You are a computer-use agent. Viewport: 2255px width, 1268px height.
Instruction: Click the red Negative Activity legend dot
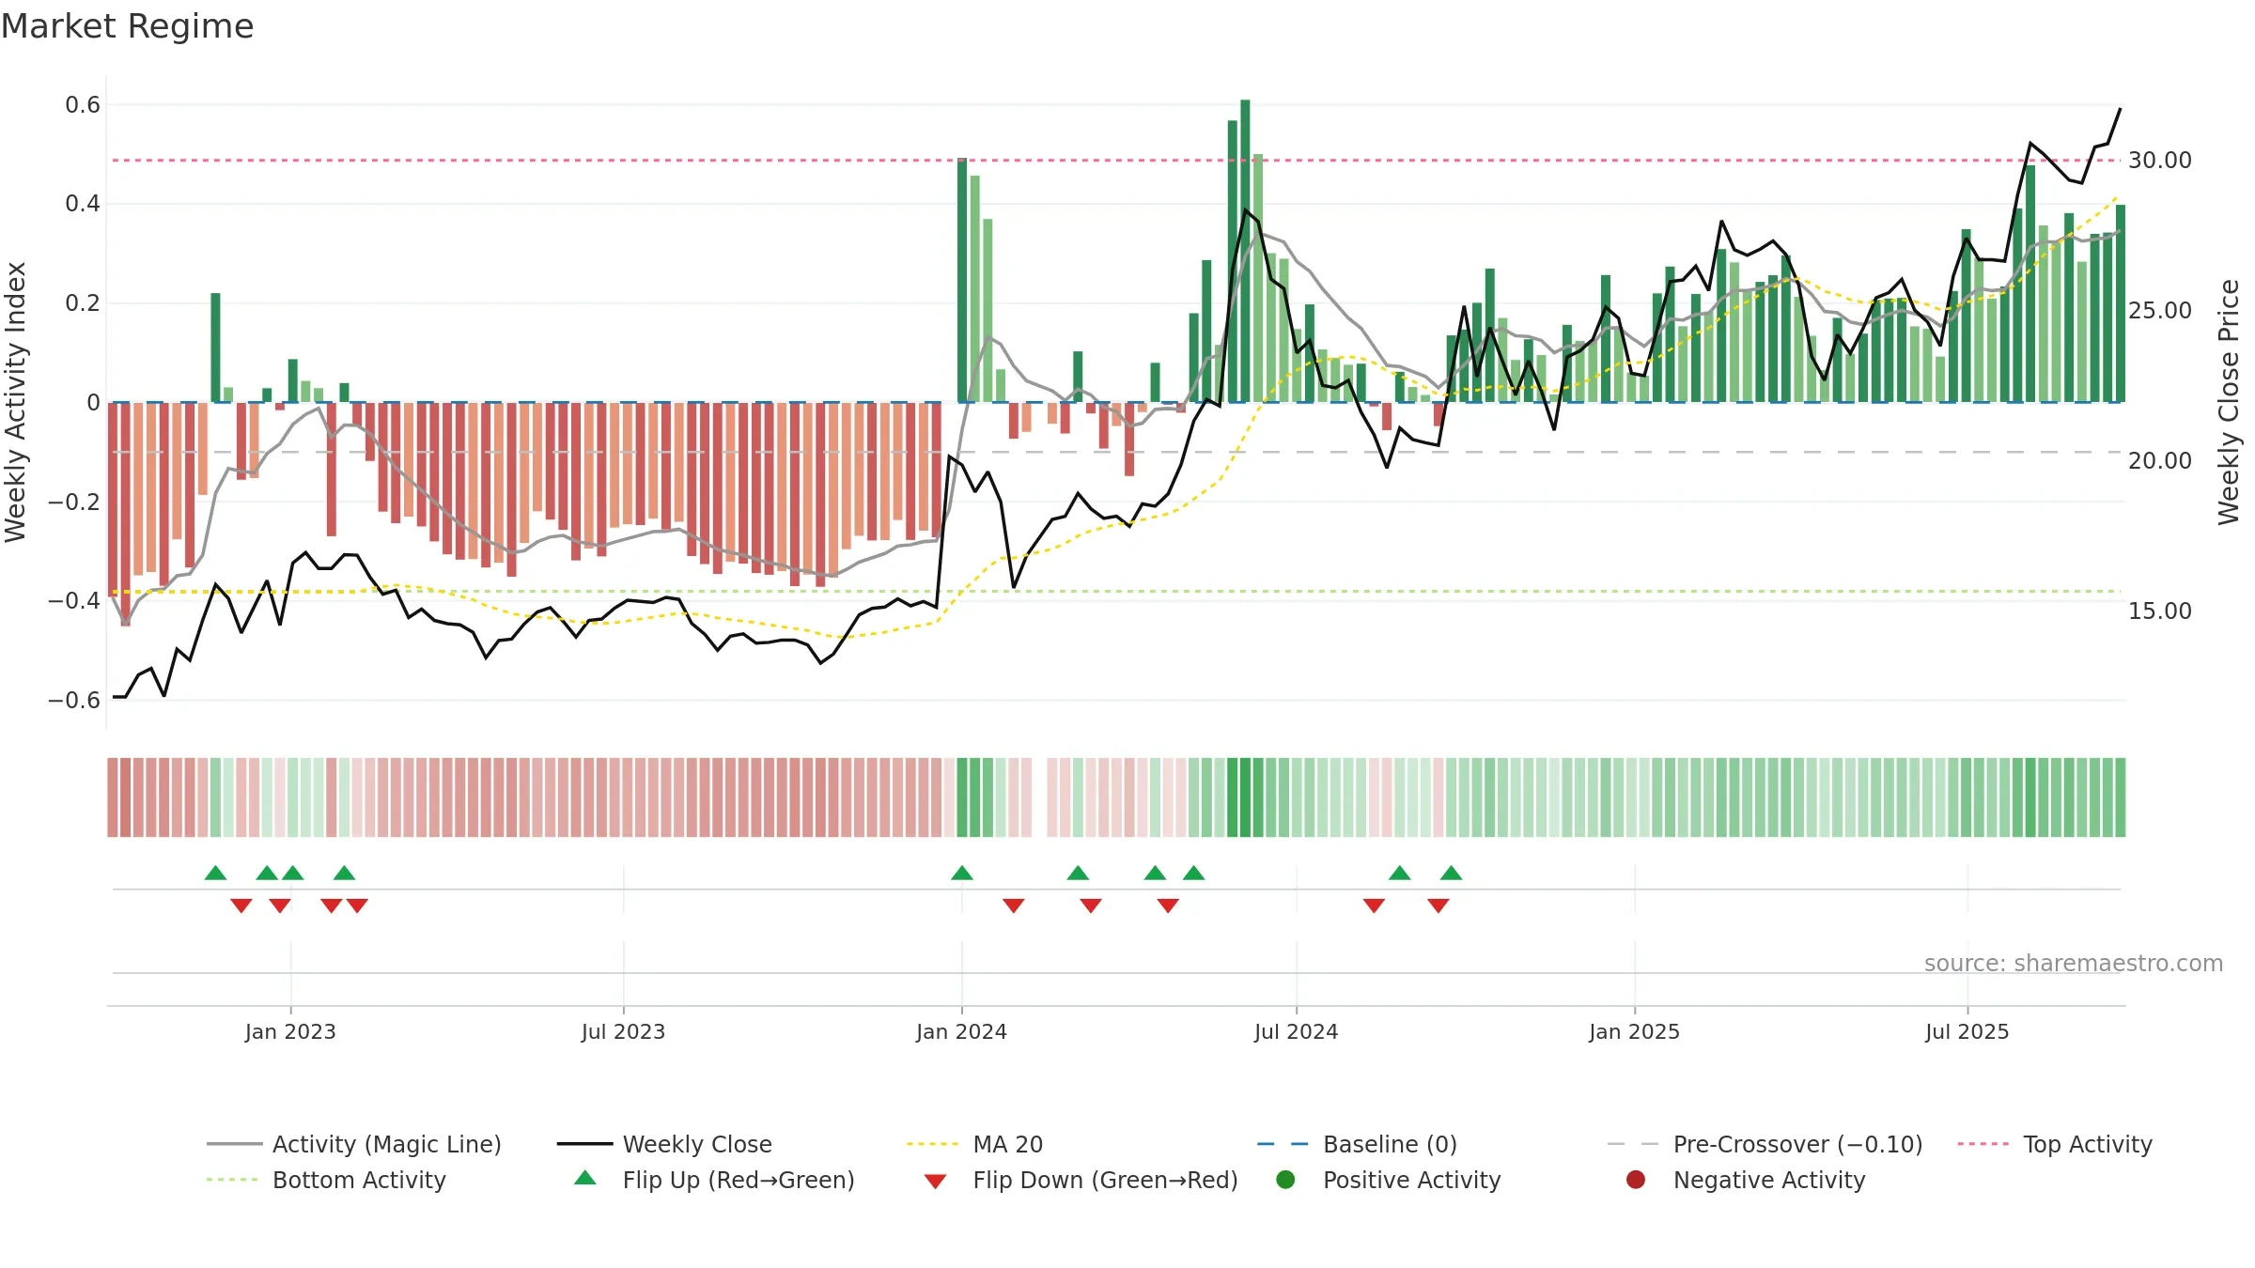coord(1636,1179)
